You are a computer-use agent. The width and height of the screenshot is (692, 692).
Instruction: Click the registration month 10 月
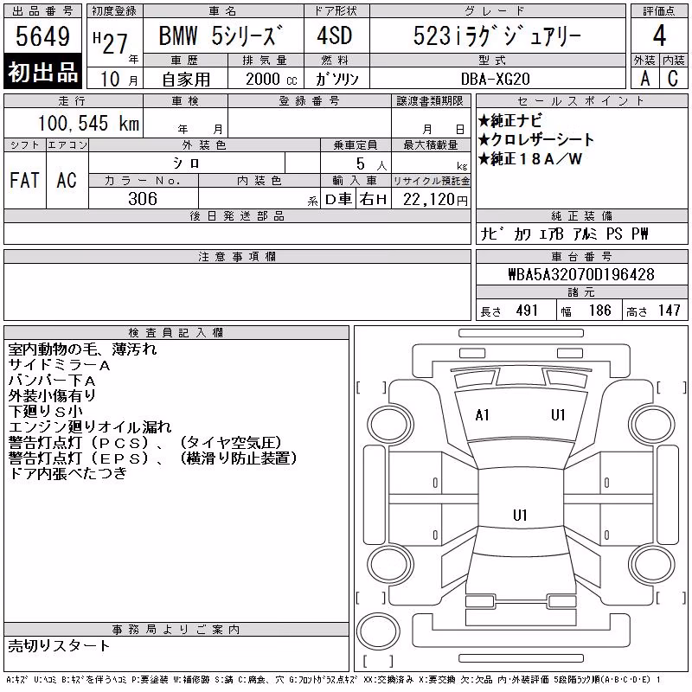coord(119,80)
